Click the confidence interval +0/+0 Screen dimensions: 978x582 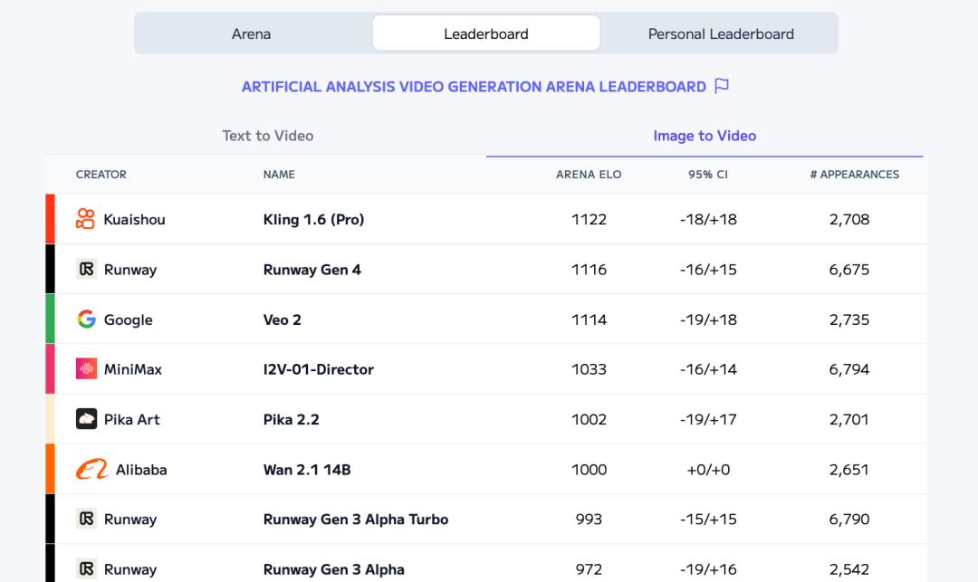tap(708, 470)
